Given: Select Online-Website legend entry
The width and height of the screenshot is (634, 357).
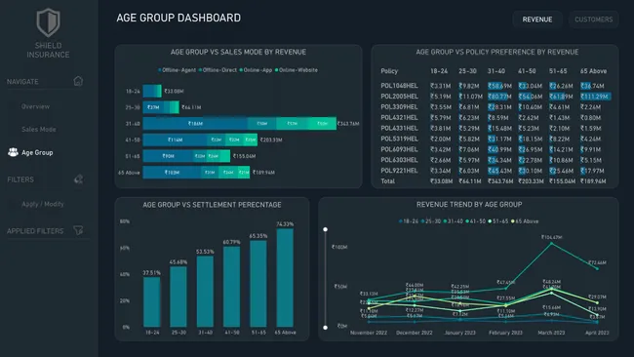Looking at the screenshot, I should [x=297, y=70].
